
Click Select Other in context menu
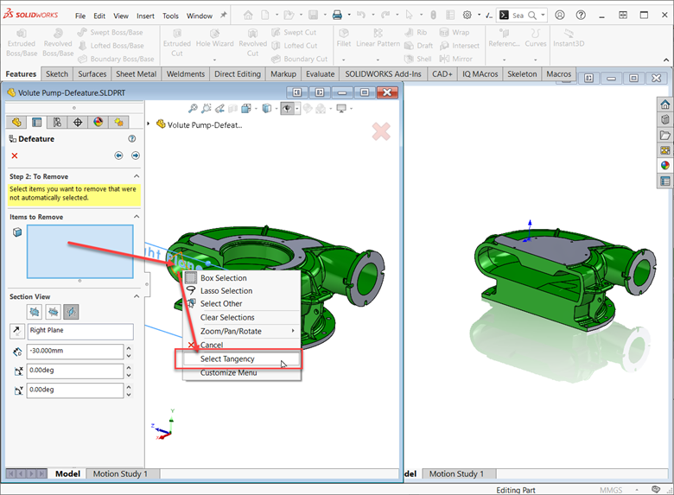pos(242,304)
